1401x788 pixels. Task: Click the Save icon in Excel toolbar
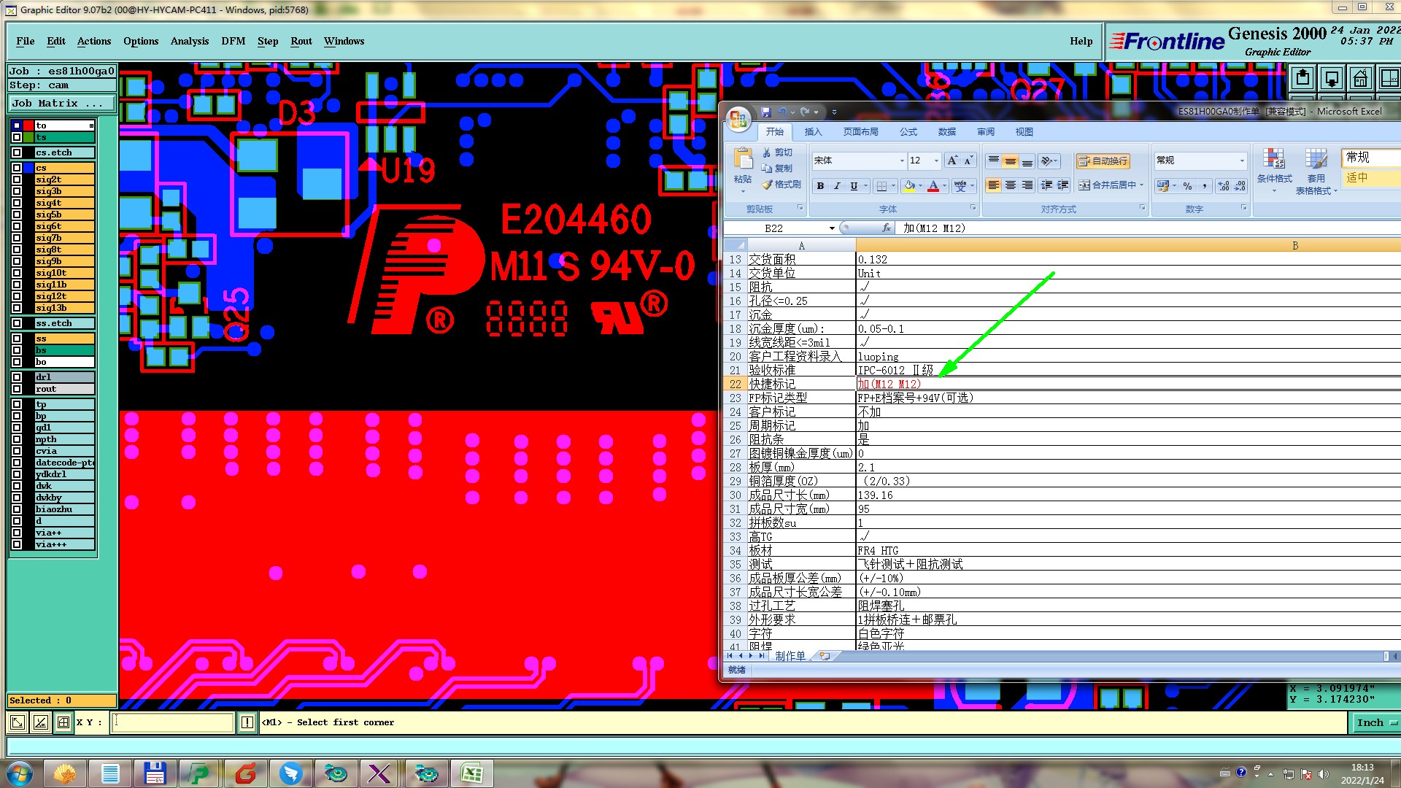765,112
